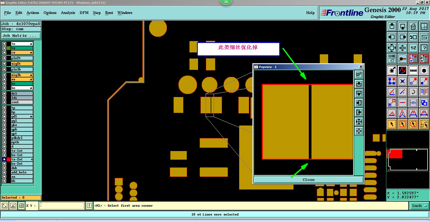This screenshot has height=222, width=430.
Task: Click the X Y coordinate input field
Action: pos(62,206)
